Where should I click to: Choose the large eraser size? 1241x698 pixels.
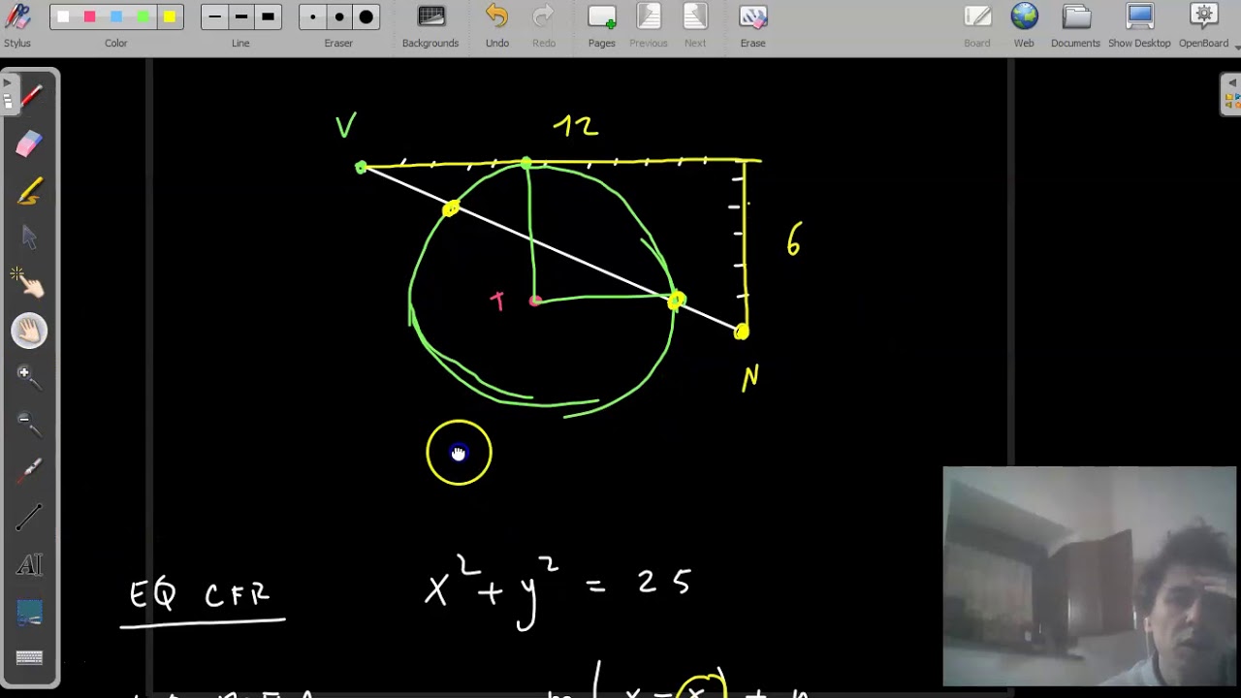(x=366, y=16)
